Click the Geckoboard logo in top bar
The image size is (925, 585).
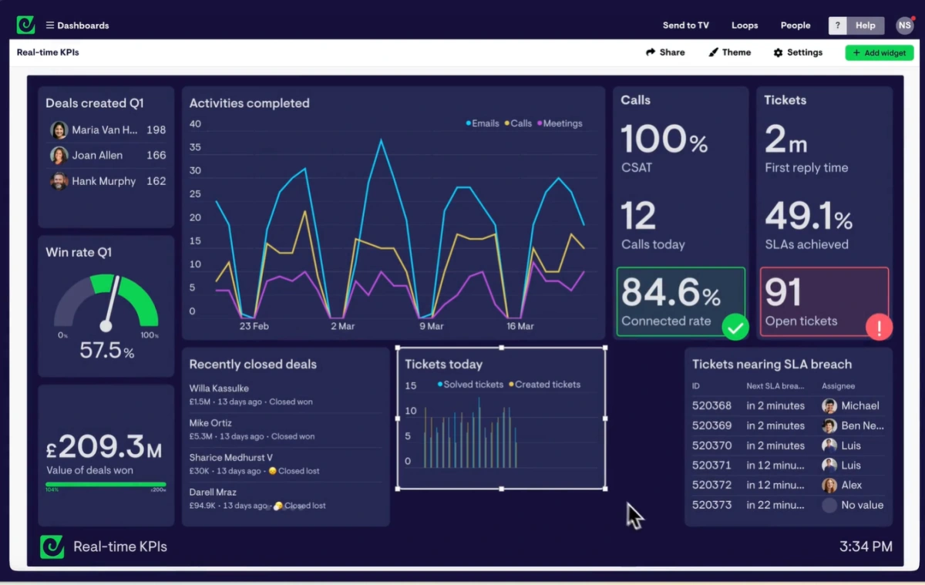click(x=25, y=25)
